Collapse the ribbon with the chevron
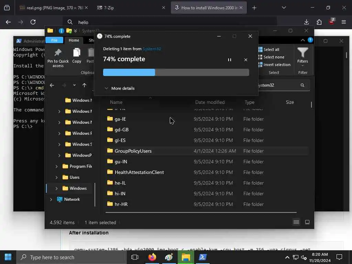 302,40
